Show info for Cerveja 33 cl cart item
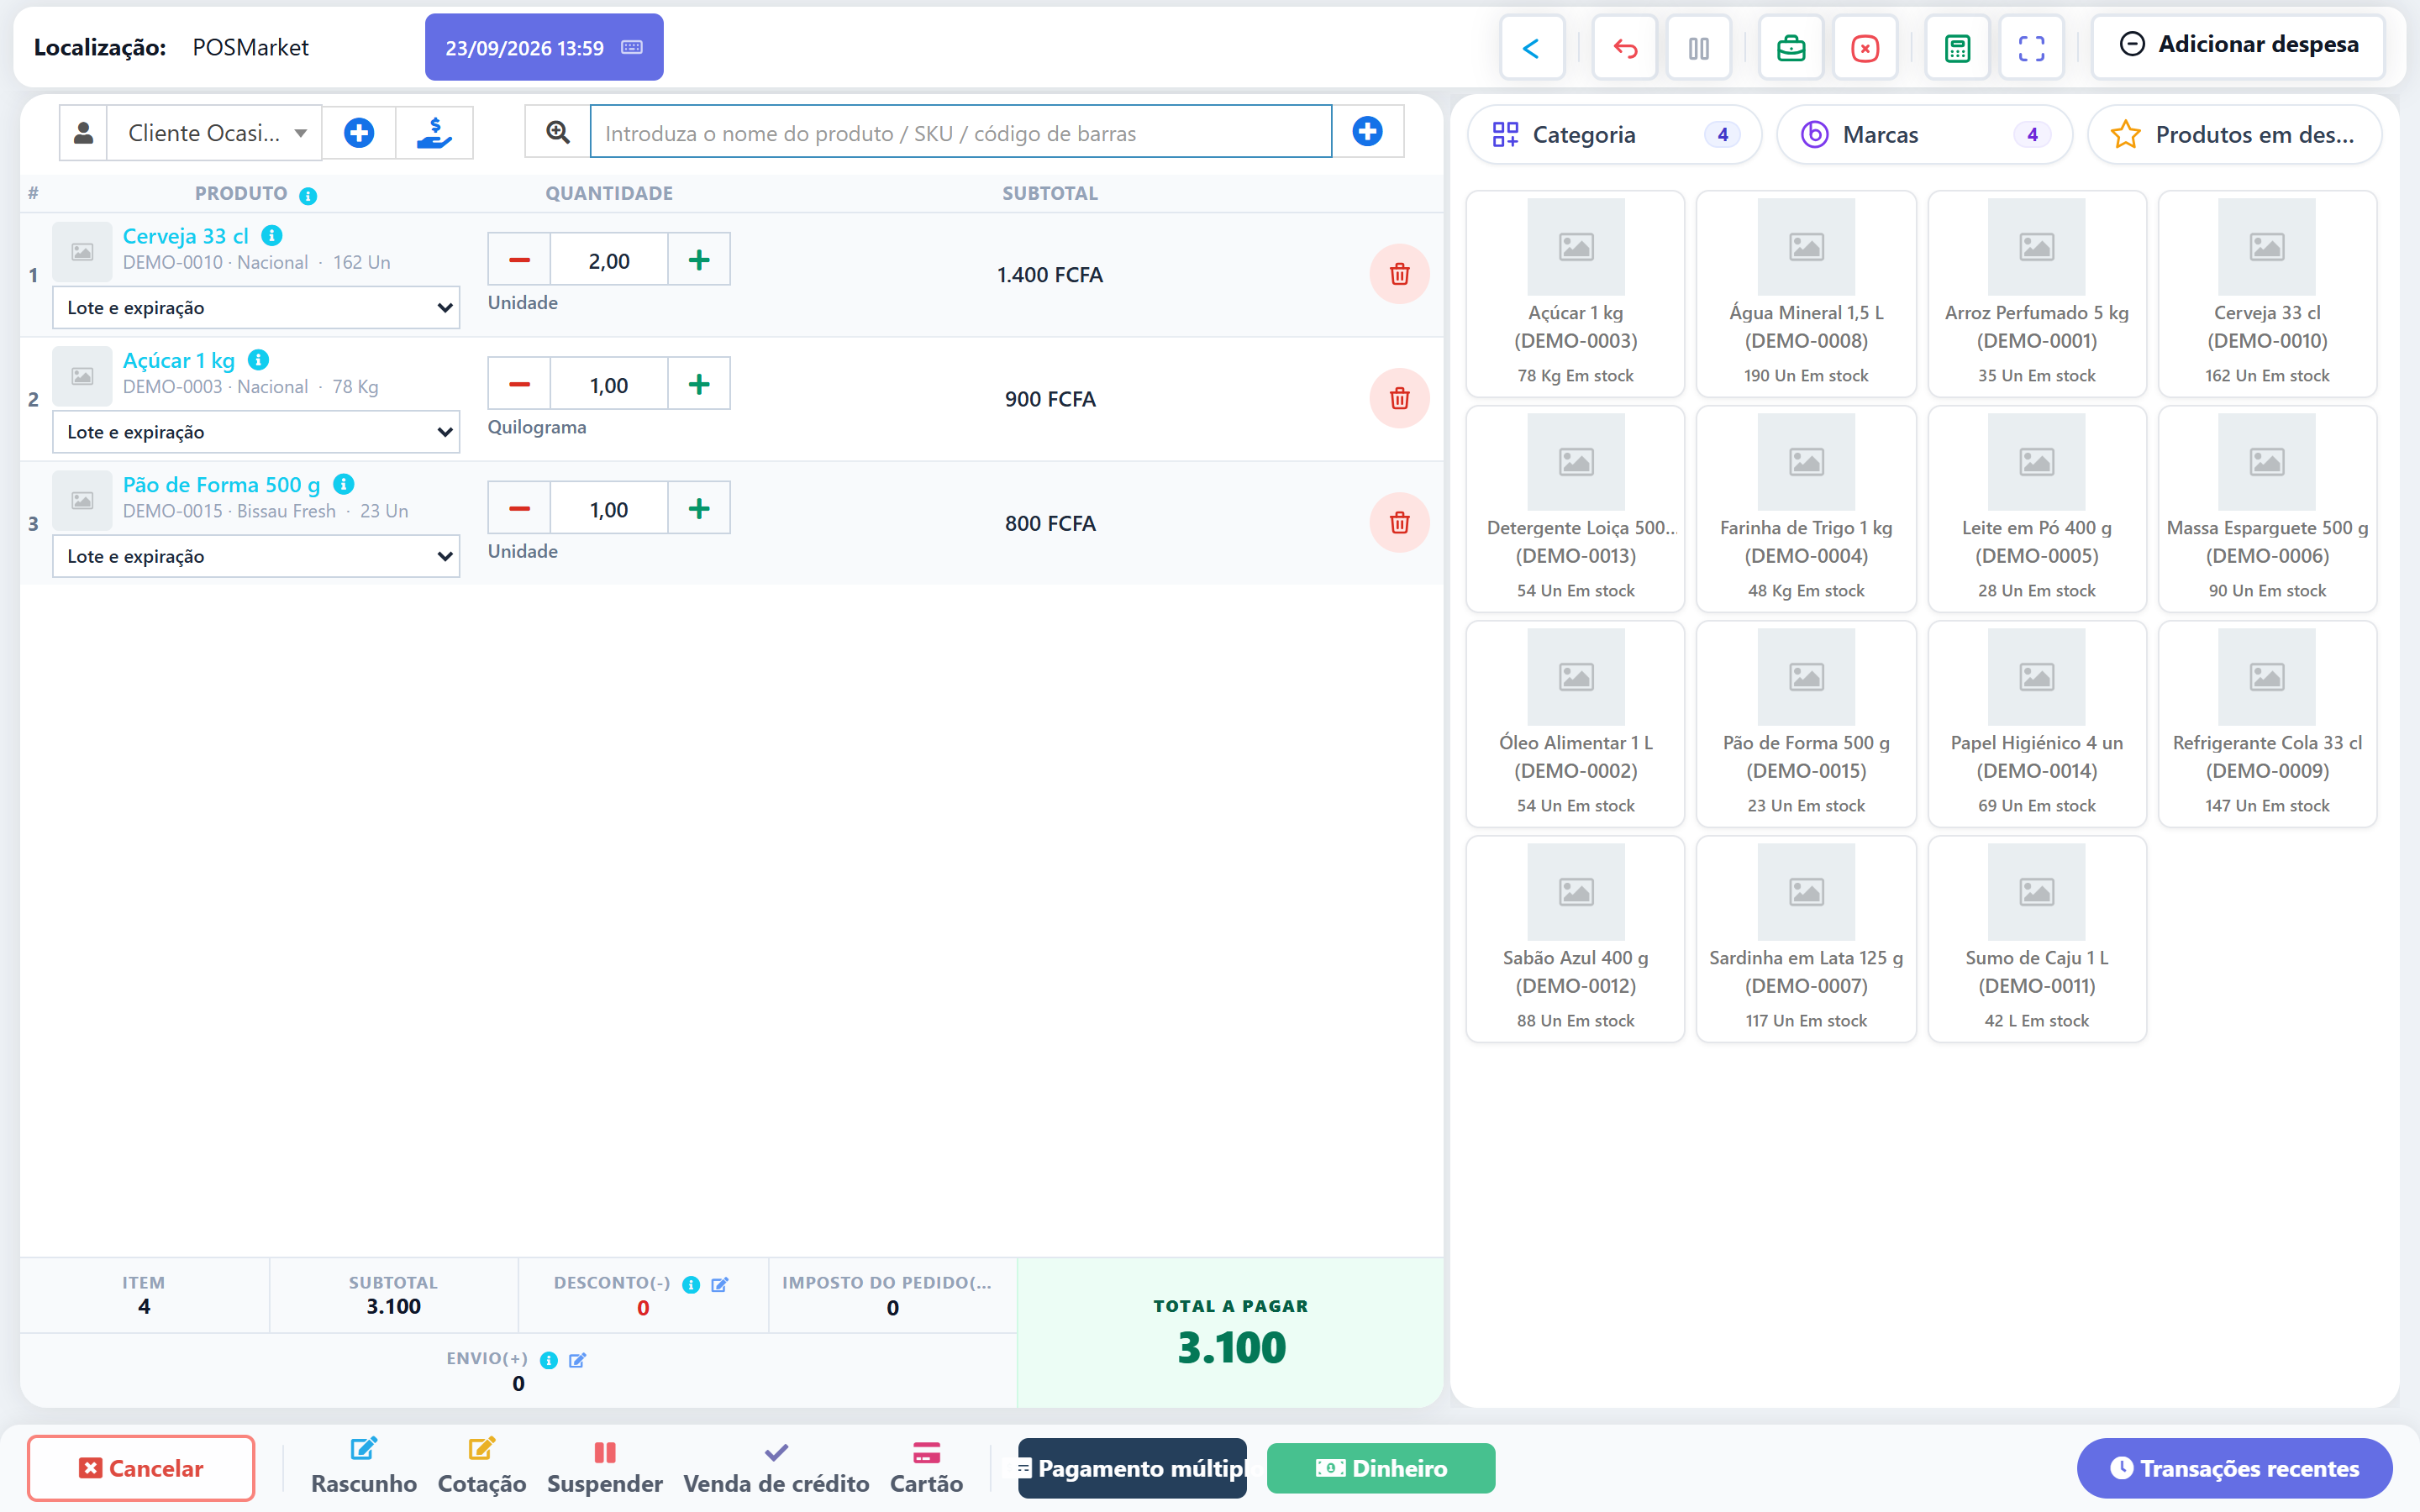Screen dimensions: 2420x1512 tap(271, 235)
